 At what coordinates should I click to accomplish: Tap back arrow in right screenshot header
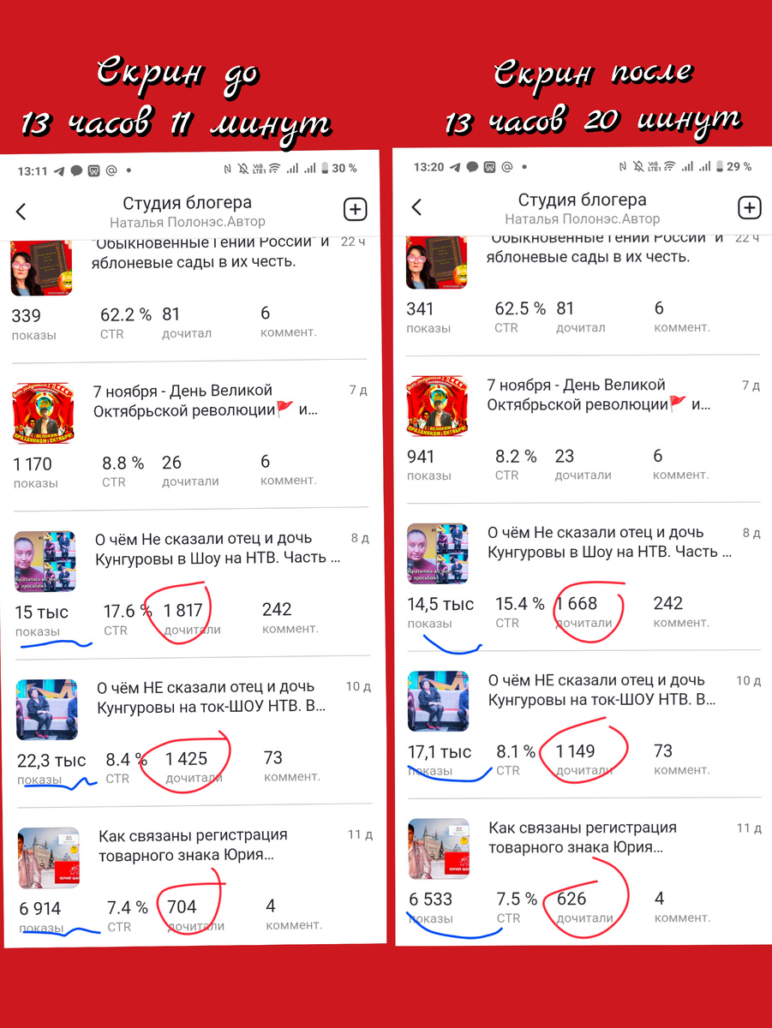(416, 206)
